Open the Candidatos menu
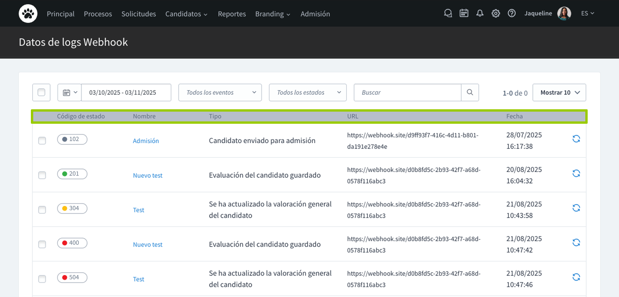Screen dimensions: 619x297 pos(186,14)
